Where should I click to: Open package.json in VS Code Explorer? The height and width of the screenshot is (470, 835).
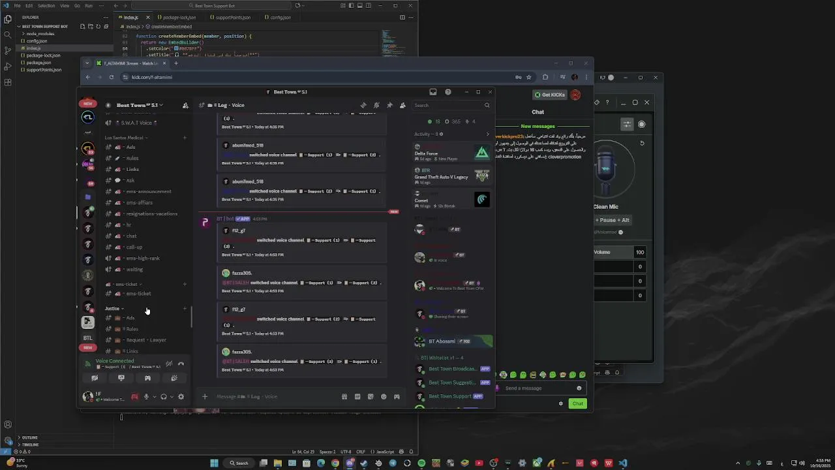[38, 63]
